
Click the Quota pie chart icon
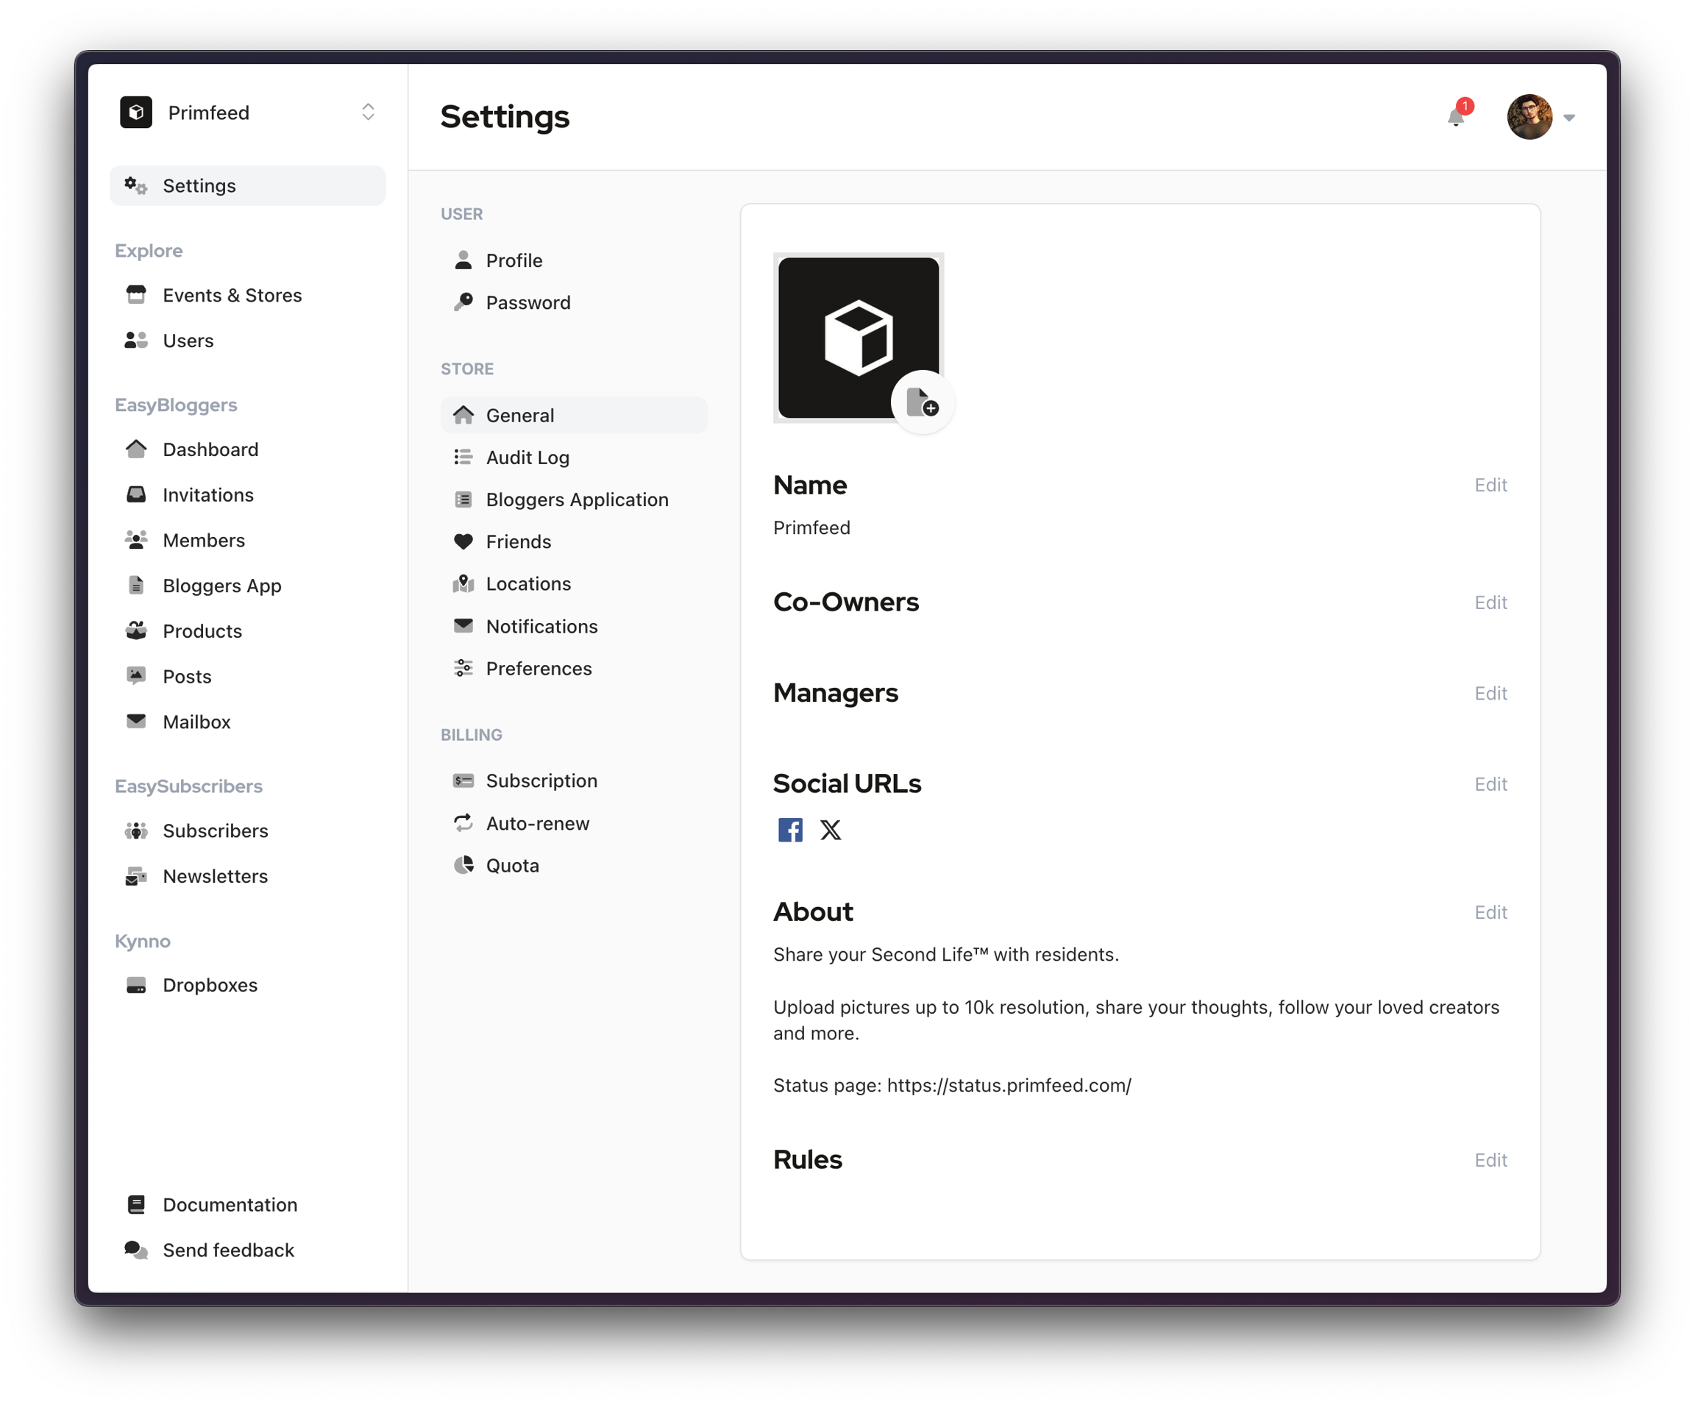[x=463, y=866]
